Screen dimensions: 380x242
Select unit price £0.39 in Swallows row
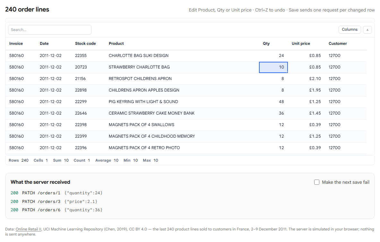(306, 125)
